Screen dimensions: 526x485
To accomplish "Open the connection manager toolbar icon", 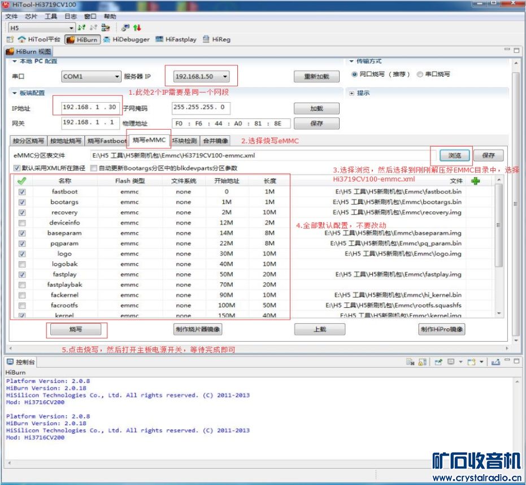I will click(105, 28).
